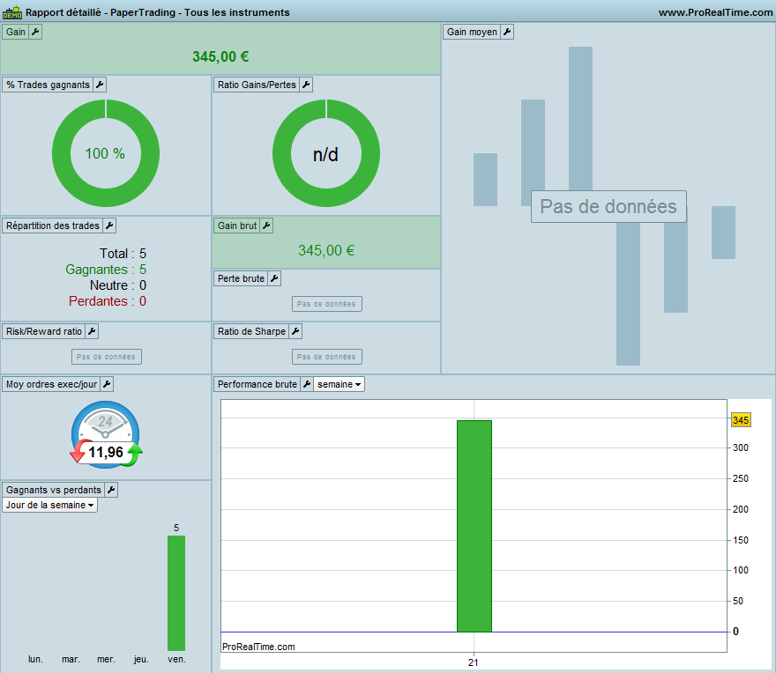Click the wrench icon next to Gain
Viewport: 776px width, 673px height.
coord(35,32)
